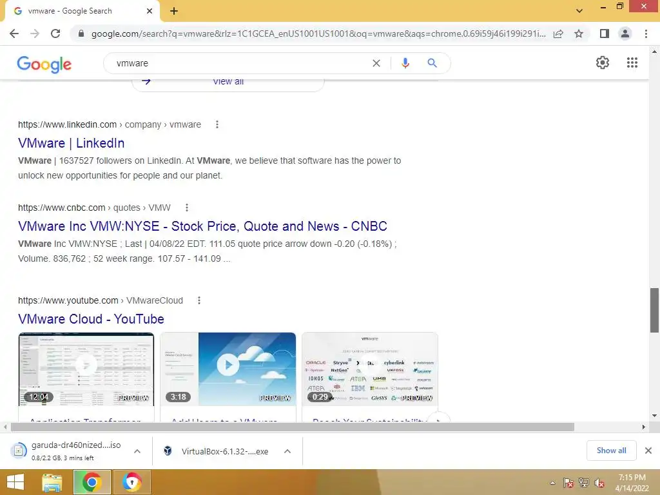Screen dimensions: 660x495
Task: Expand options for the VirtualBox download
Action: (x=287, y=451)
